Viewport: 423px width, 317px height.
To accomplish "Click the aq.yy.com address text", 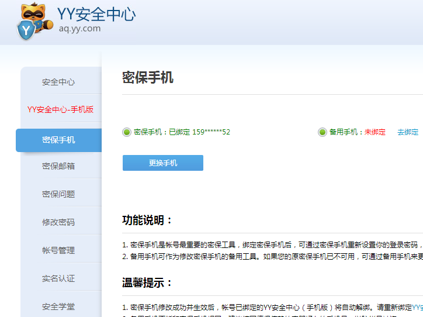I will (79, 28).
